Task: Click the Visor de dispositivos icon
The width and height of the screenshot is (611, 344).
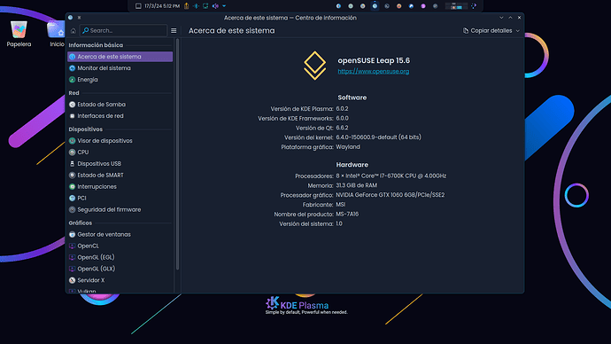Action: 72,141
